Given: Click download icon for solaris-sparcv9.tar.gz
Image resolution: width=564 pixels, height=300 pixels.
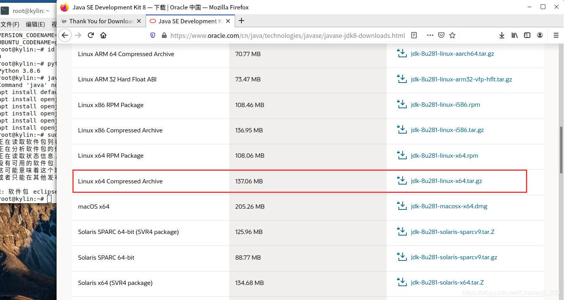Looking at the screenshot, I should click(402, 257).
